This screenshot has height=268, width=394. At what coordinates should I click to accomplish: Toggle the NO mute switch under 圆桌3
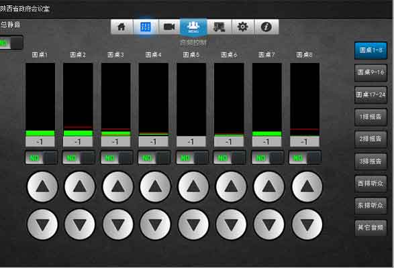click(x=117, y=158)
